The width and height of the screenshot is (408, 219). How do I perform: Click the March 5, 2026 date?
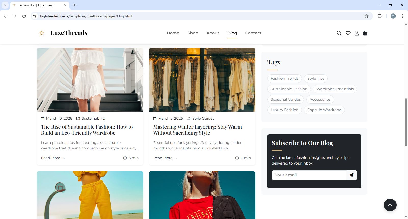170,119
